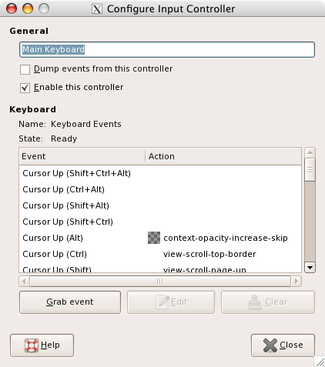This screenshot has width=325, height=367.
Task: Click the vertical scrollbar up arrow
Action: pos(310,153)
